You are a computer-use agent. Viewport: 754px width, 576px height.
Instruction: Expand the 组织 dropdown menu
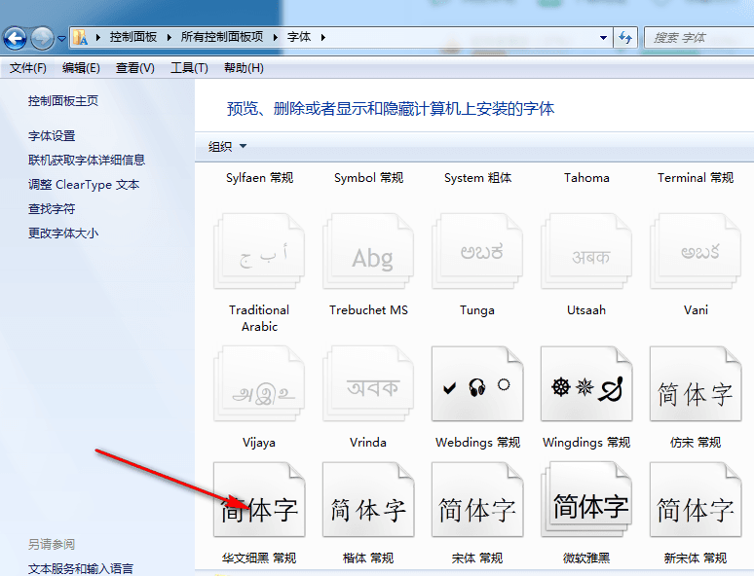coord(228,147)
